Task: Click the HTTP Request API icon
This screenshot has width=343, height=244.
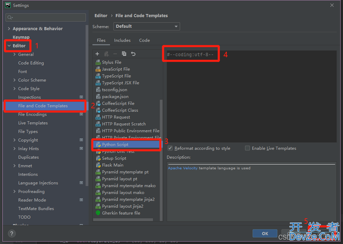Action: click(98, 117)
